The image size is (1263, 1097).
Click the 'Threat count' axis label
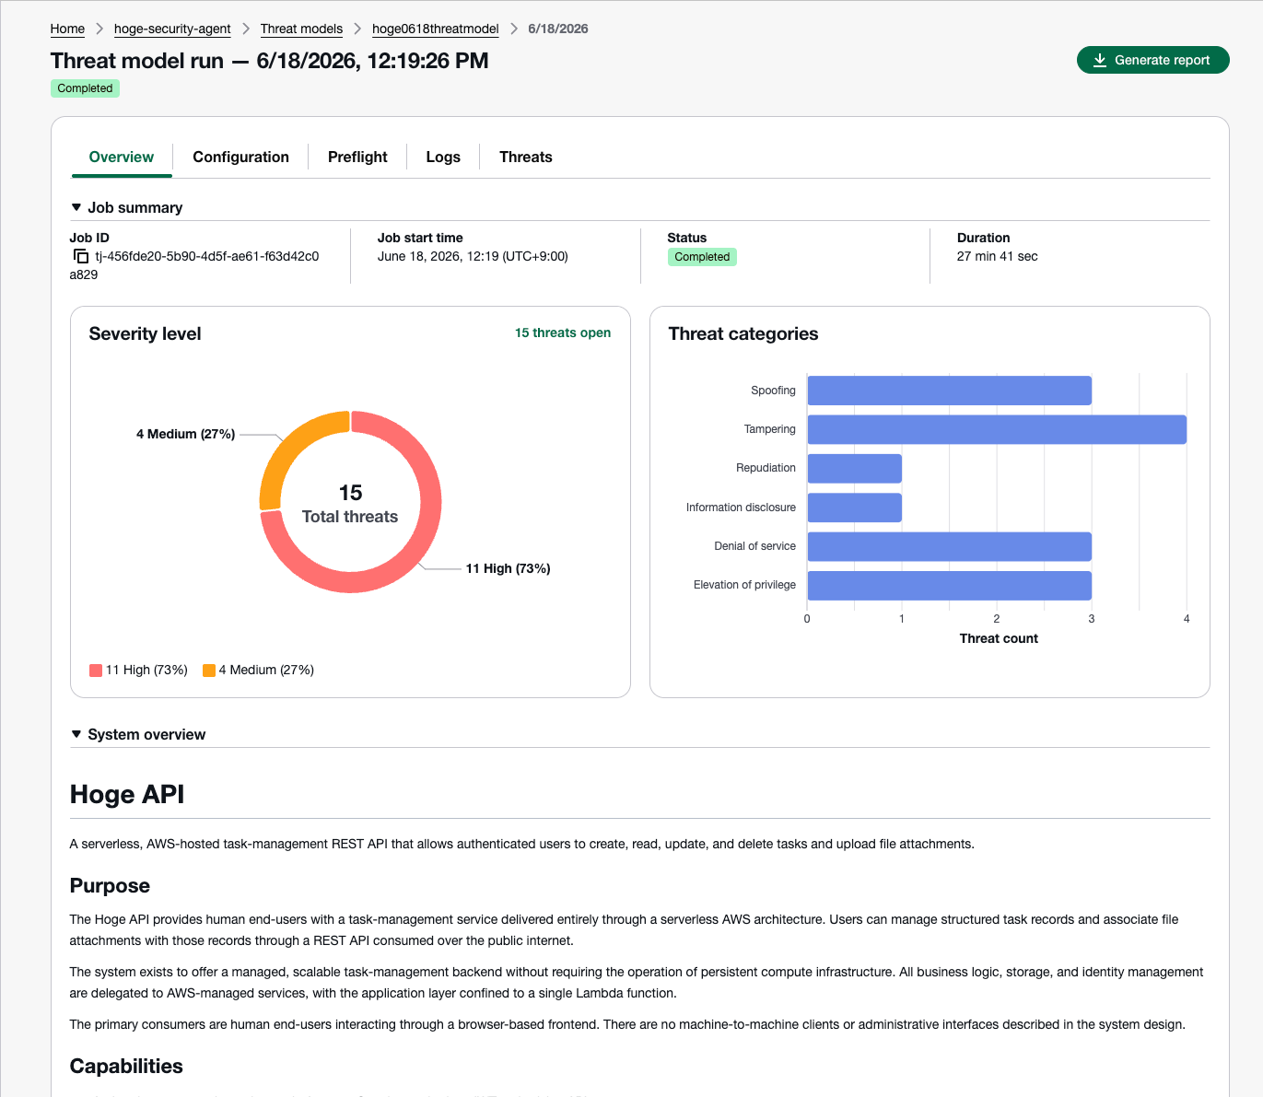999,638
